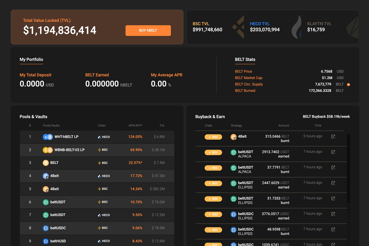
Task: Click the BSC chain icon in WBNB-BELT-V2 LP row
Action: click(99, 150)
